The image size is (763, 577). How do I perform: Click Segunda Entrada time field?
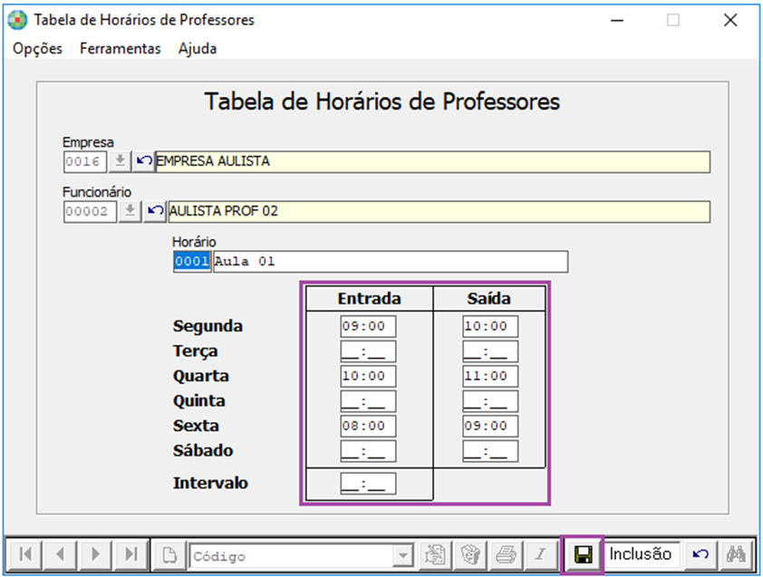pos(369,326)
